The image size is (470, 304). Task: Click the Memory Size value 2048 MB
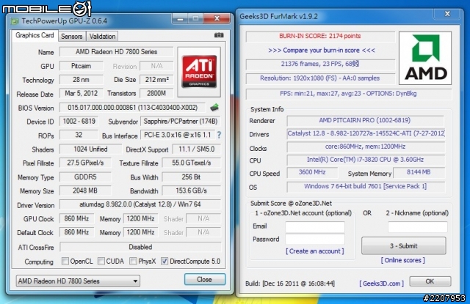coord(85,190)
